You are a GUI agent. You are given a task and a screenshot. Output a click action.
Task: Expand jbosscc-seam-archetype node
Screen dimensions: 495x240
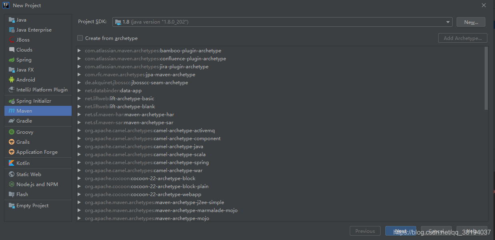point(79,83)
